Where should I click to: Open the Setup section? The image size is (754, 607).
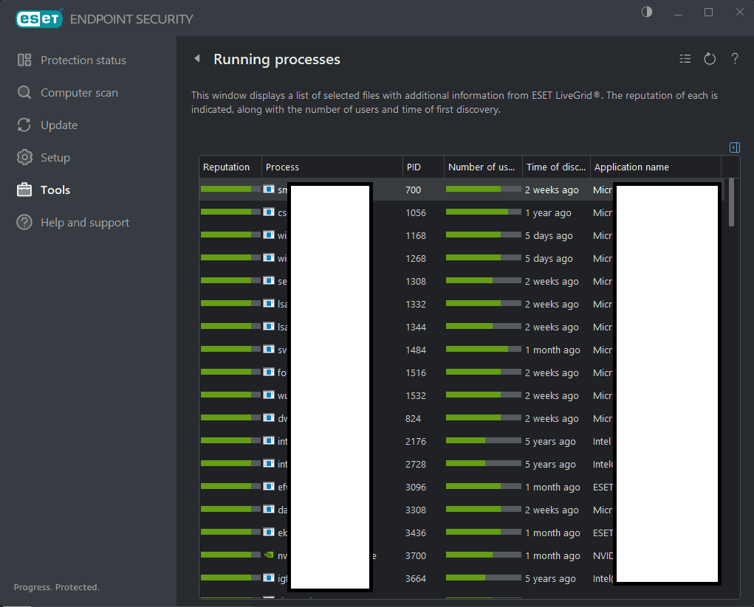pos(55,158)
